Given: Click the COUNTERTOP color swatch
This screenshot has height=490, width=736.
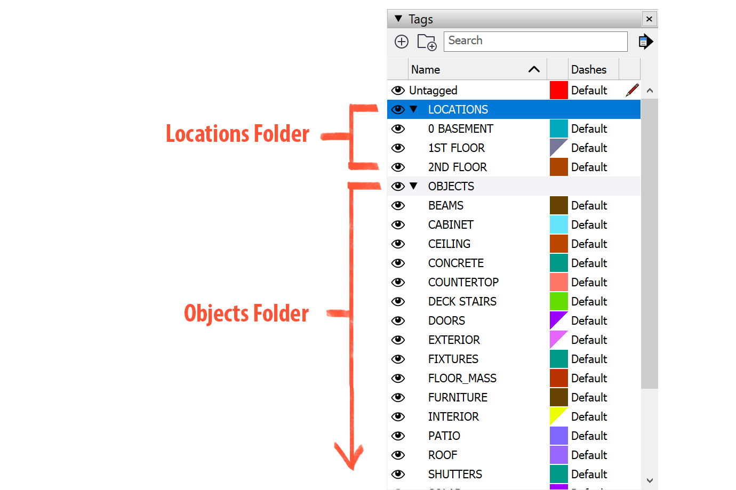Looking at the screenshot, I should point(558,283).
